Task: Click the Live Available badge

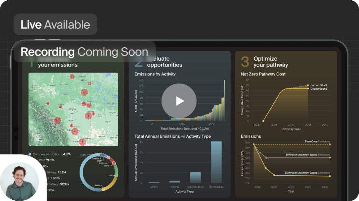Action: [x=55, y=25]
